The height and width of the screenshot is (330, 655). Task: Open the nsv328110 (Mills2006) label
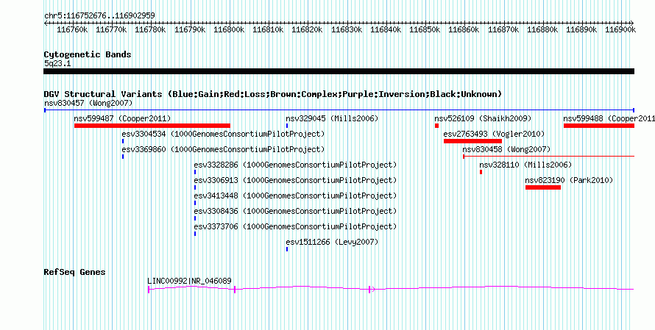pos(525,165)
